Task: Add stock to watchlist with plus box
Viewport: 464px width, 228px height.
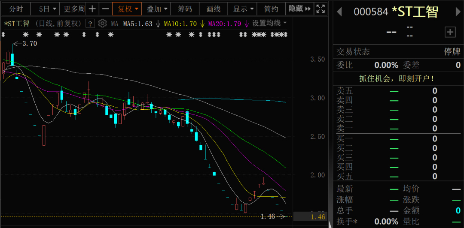Action: (x=450, y=32)
